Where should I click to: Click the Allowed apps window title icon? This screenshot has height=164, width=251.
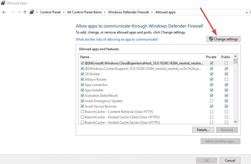point(3,3)
